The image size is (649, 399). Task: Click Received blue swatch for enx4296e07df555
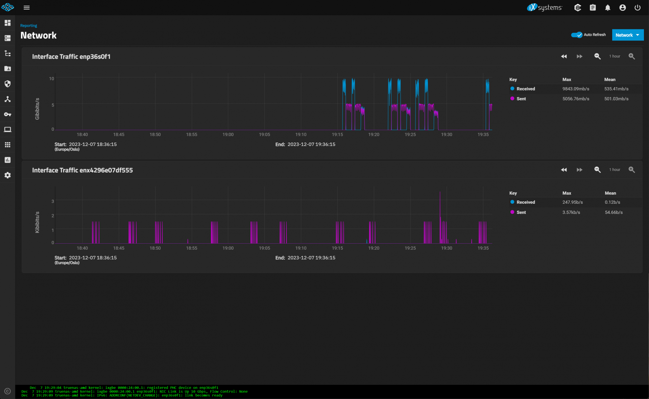tap(512, 202)
